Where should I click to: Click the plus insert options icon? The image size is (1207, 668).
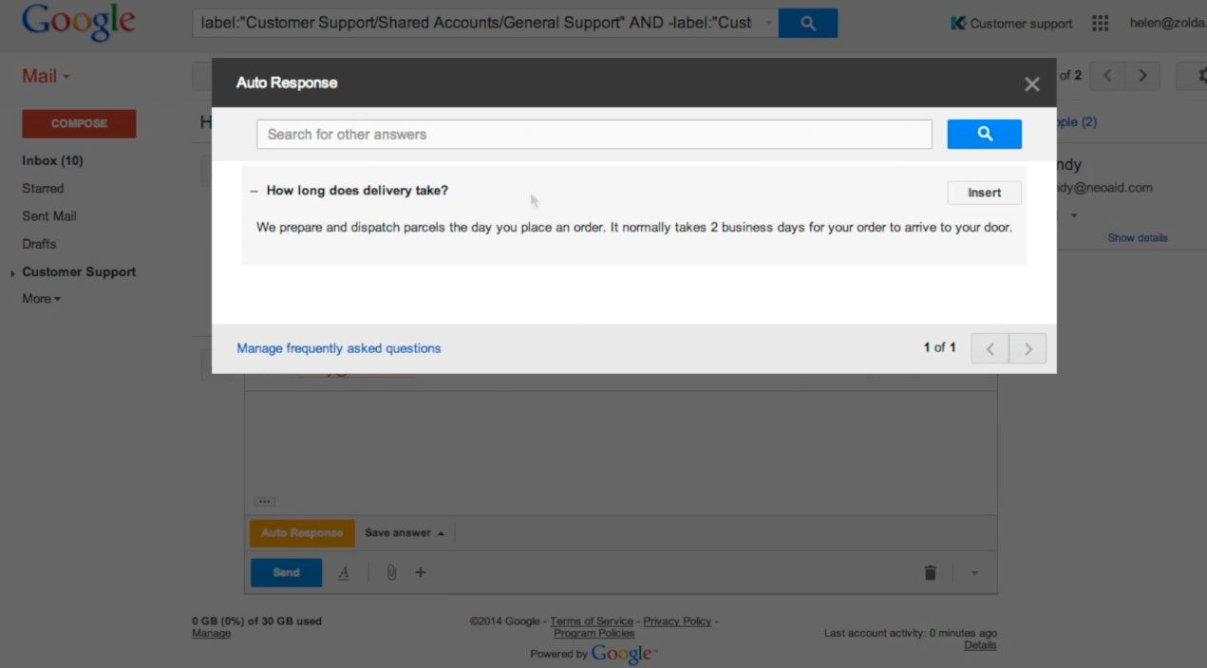tap(421, 572)
